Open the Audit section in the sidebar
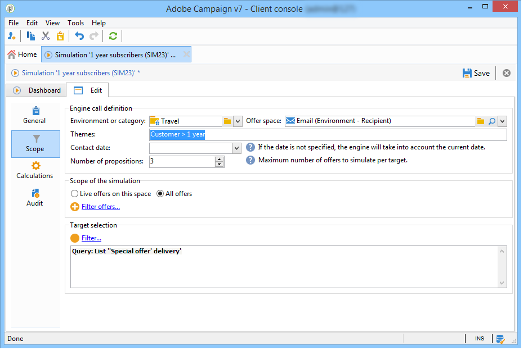 coord(35,198)
